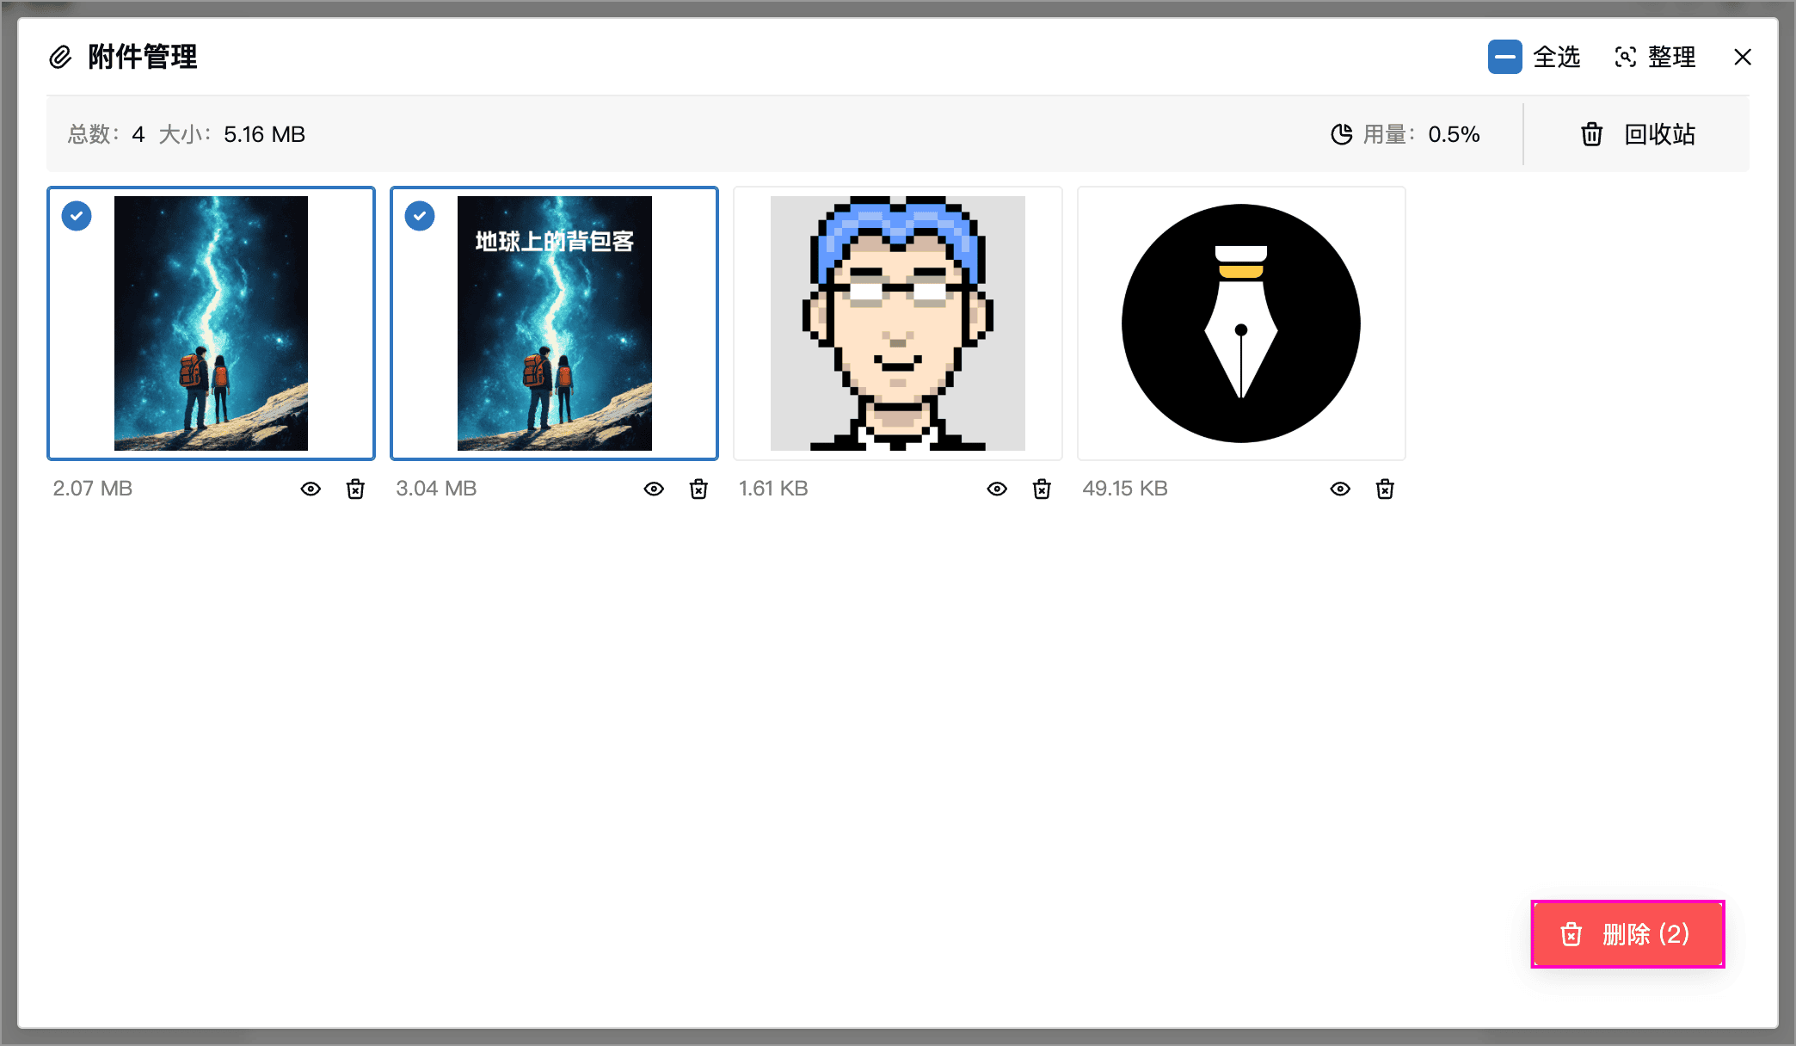Delete the 2.07 MB attachment via trash icon
Screen dimensions: 1796x1046
coord(355,489)
